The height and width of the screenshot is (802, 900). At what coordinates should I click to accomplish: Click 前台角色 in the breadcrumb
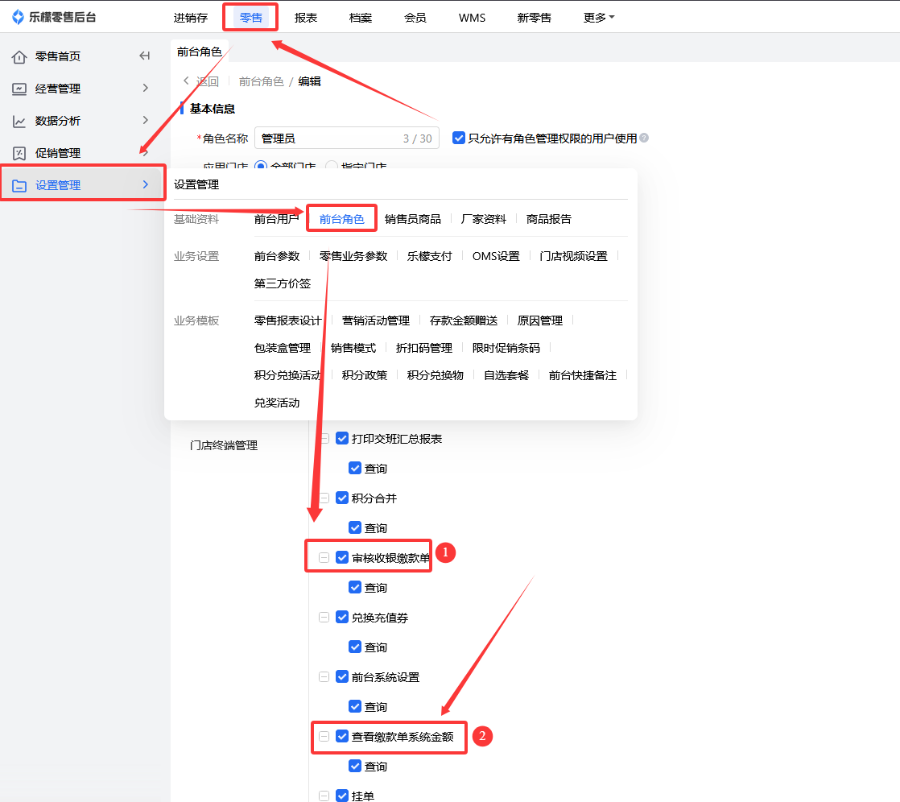coord(261,81)
